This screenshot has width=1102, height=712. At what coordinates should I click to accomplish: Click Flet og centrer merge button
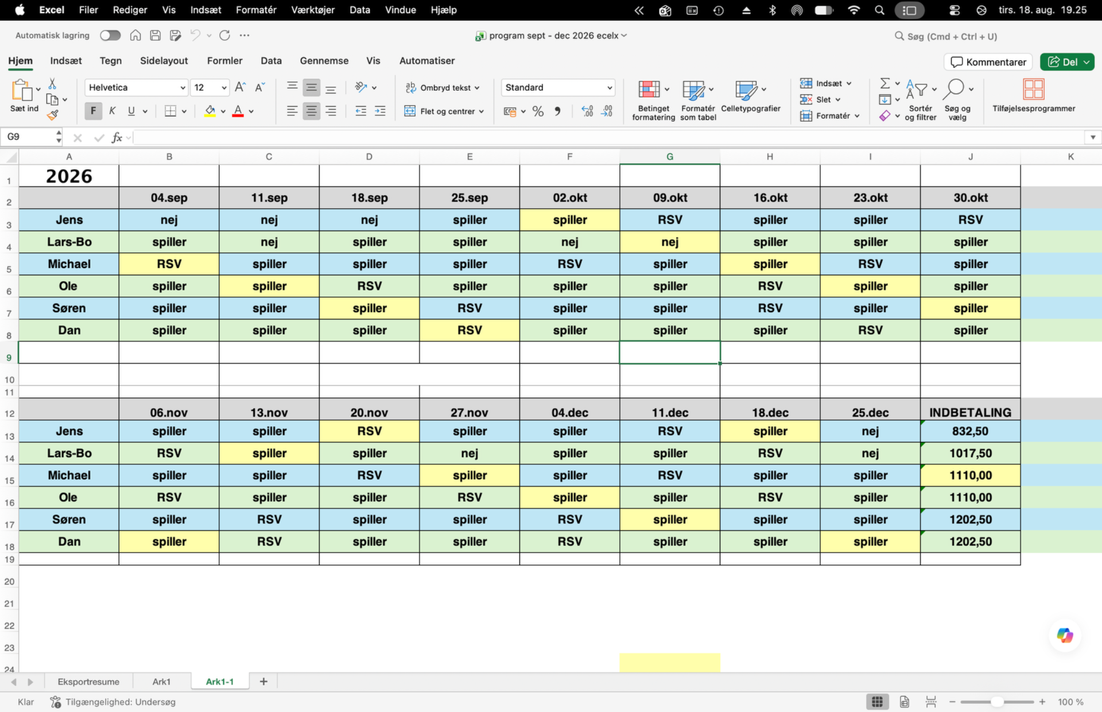pyautogui.click(x=444, y=111)
